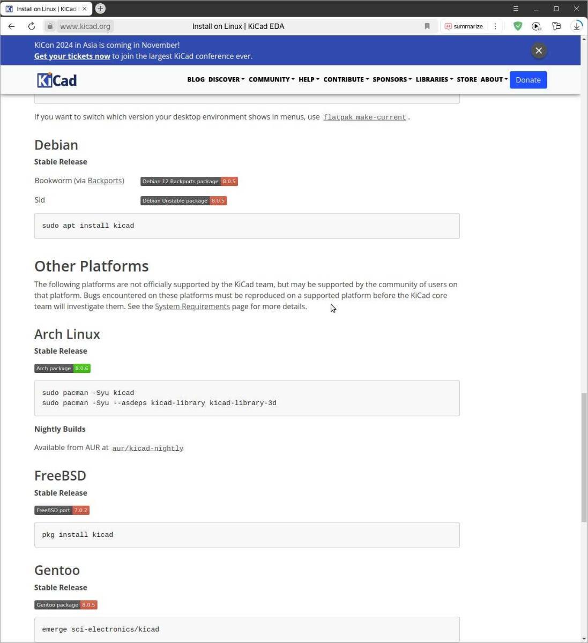Image resolution: width=588 pixels, height=643 pixels.
Task: Open the System Requirements link
Action: tap(192, 306)
